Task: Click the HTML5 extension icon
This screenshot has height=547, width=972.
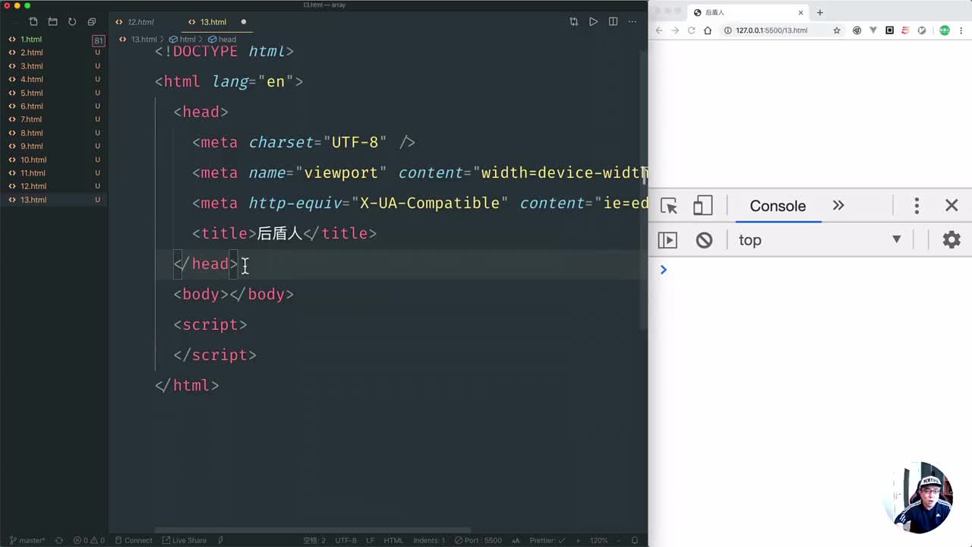Action: coord(905,30)
